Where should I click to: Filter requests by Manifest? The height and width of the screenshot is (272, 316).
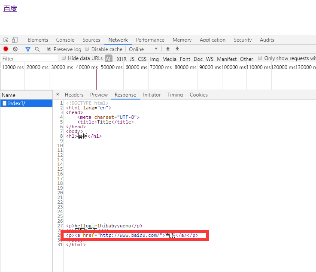coord(227,59)
